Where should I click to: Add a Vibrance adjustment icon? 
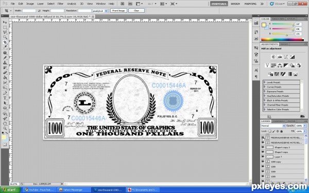[x=267, y=65]
